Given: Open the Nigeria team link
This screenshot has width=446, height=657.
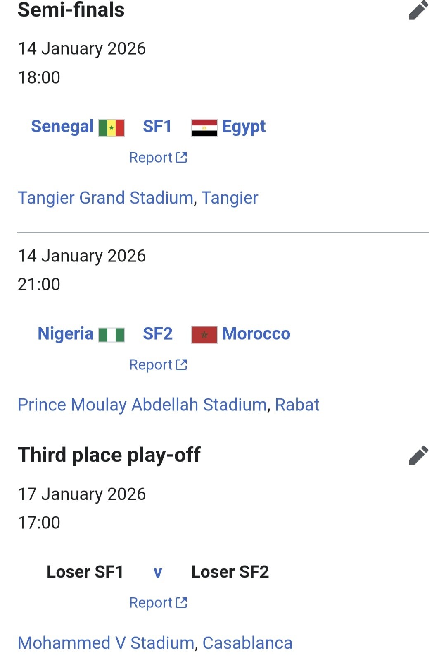Looking at the screenshot, I should (x=66, y=334).
